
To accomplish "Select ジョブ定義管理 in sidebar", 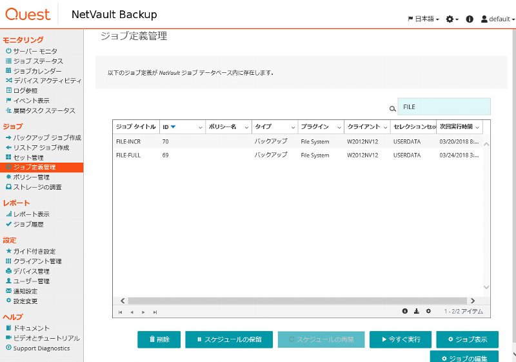I will [41, 167].
